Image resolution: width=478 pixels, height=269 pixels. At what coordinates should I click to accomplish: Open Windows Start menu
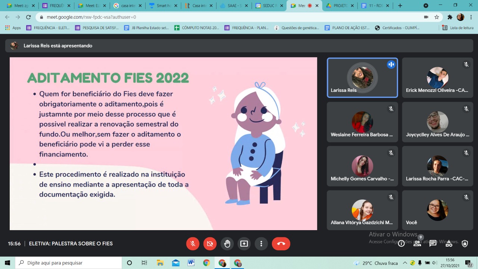pos(7,263)
